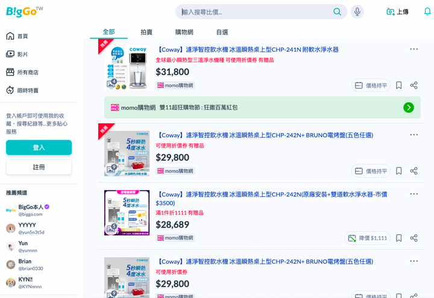Open image gallery icon on CHP-241N thumbnail
This screenshot has width=434, height=298.
point(112,83)
